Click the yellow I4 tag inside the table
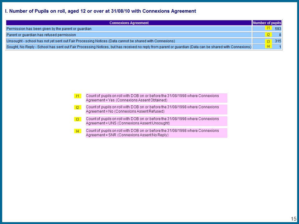Viewport: 299px width, 224px height. coord(268,46)
